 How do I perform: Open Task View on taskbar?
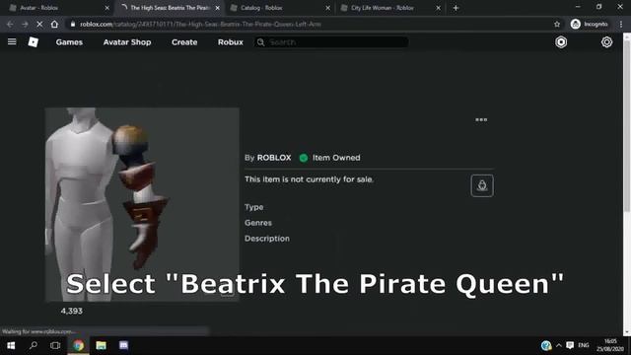coord(55,345)
